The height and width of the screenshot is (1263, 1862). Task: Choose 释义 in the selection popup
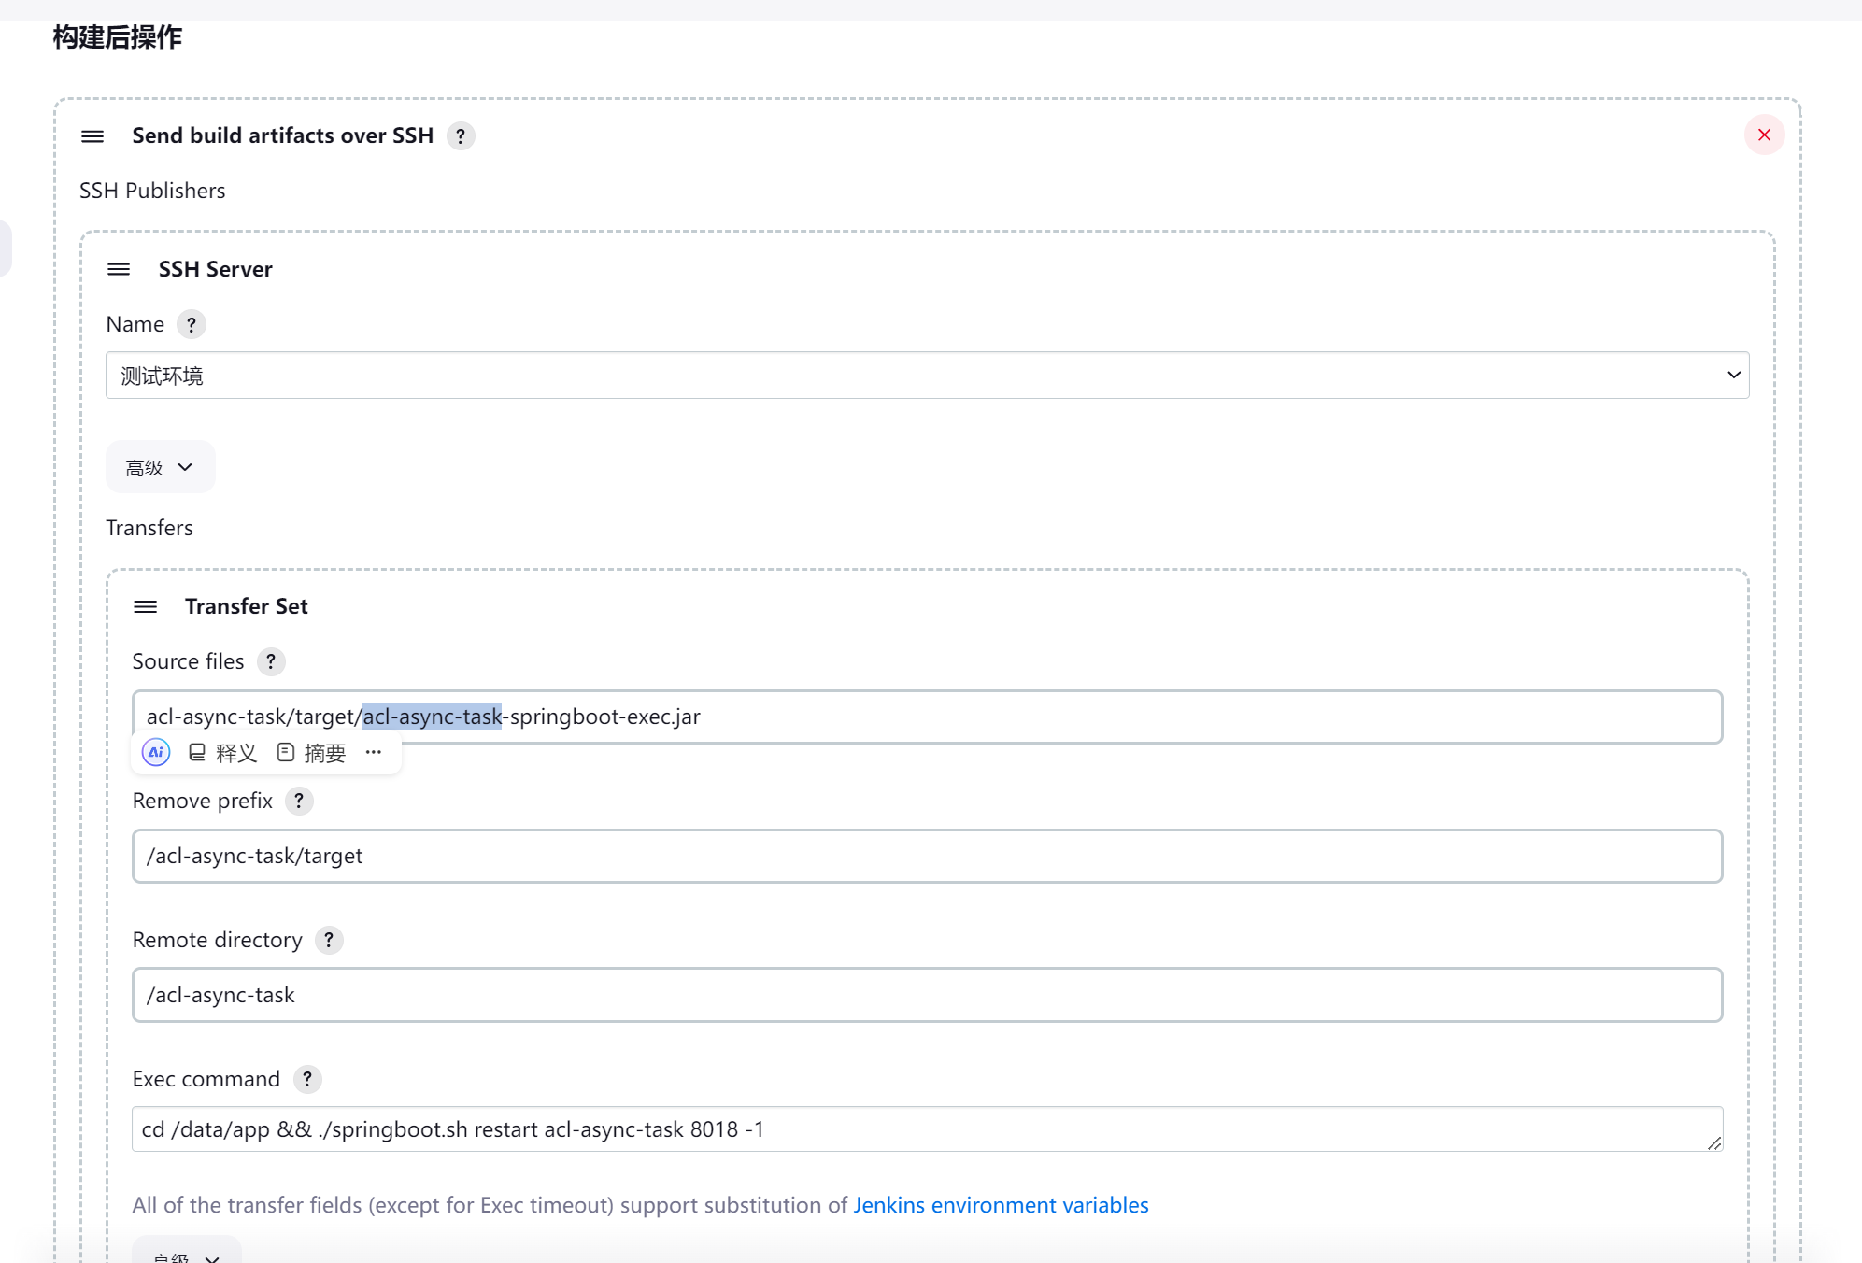click(x=223, y=753)
